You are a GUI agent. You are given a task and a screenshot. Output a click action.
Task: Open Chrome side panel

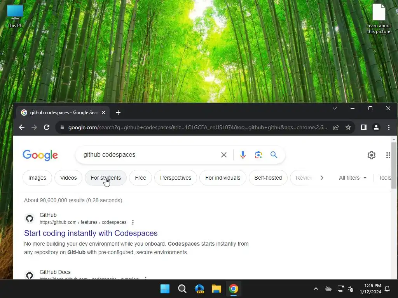(364, 127)
